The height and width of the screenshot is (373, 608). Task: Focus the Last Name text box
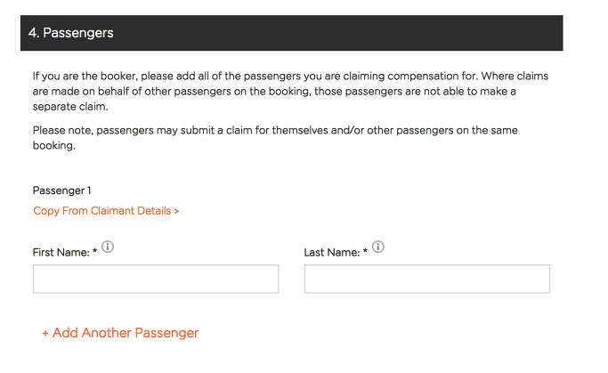click(x=427, y=279)
